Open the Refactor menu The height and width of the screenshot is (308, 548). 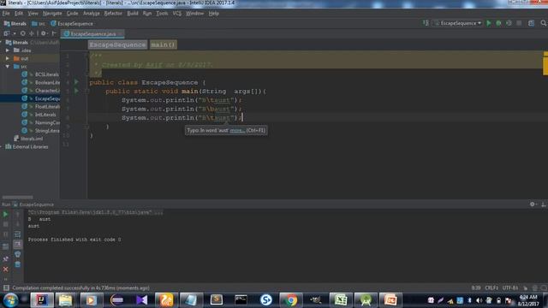[113, 14]
